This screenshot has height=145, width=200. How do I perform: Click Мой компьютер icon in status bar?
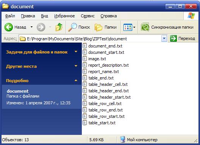[x=122, y=140]
